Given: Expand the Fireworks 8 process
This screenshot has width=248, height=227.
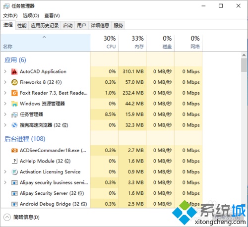Looking at the screenshot, I should pyautogui.click(x=5, y=82).
